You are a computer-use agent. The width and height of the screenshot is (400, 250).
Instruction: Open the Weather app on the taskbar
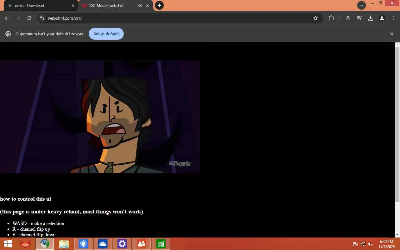coord(83,244)
